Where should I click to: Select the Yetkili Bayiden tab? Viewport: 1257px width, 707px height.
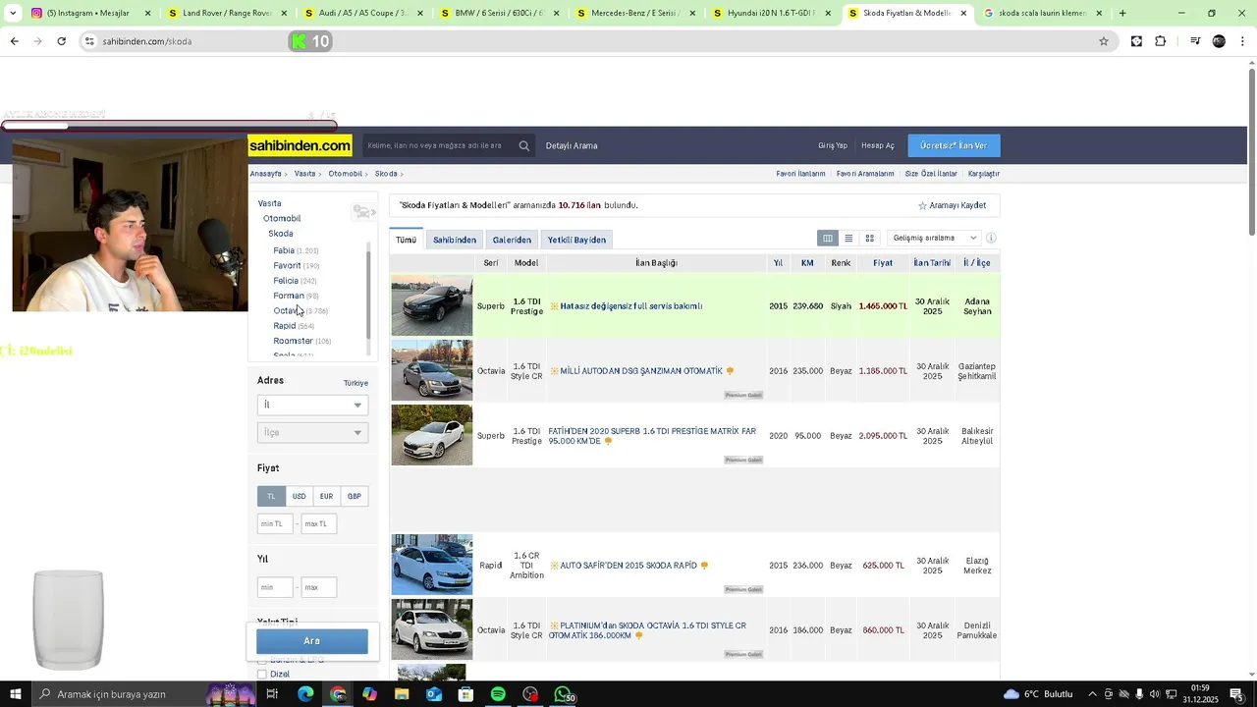tap(576, 240)
